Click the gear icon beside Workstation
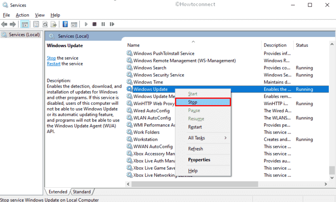Image resolution: width=336 pixels, height=202 pixels. pyautogui.click(x=129, y=139)
